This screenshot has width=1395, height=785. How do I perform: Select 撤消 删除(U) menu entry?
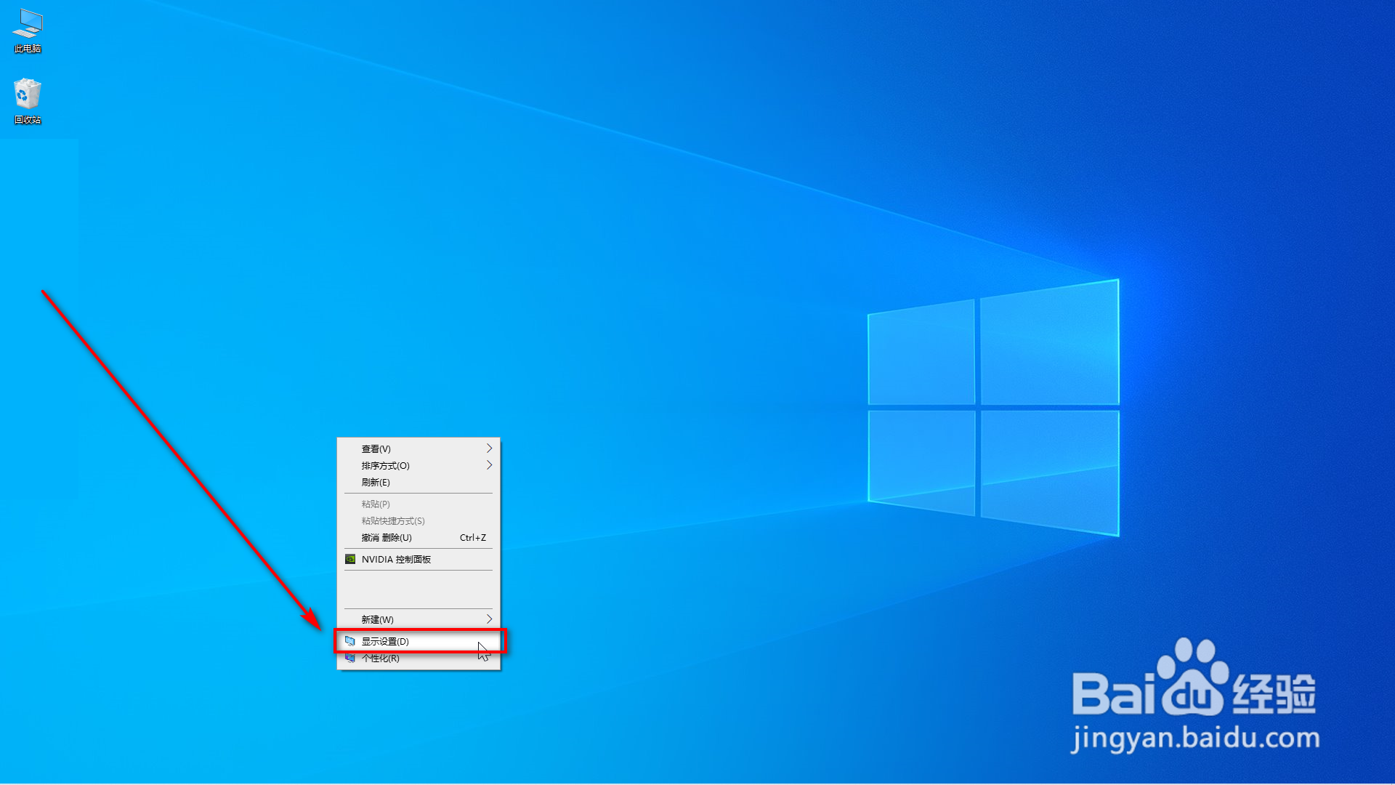coord(387,538)
